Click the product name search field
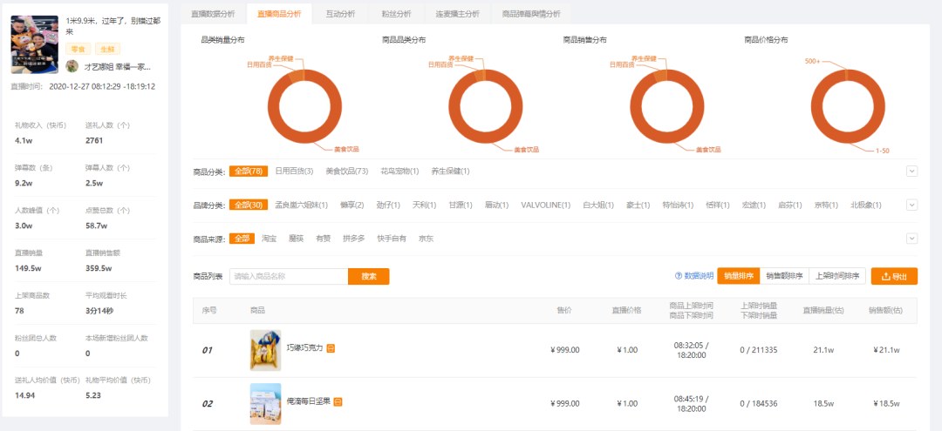Image resolution: width=942 pixels, height=431 pixels. coord(289,276)
